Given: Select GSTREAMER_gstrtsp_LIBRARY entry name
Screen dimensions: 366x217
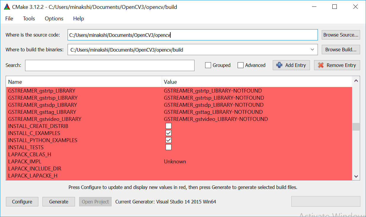Looking at the screenshot, I should (43, 98).
